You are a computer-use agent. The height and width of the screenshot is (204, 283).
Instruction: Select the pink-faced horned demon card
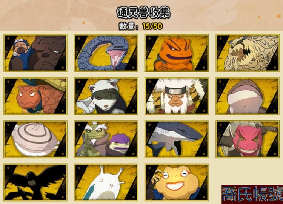(x=248, y=139)
